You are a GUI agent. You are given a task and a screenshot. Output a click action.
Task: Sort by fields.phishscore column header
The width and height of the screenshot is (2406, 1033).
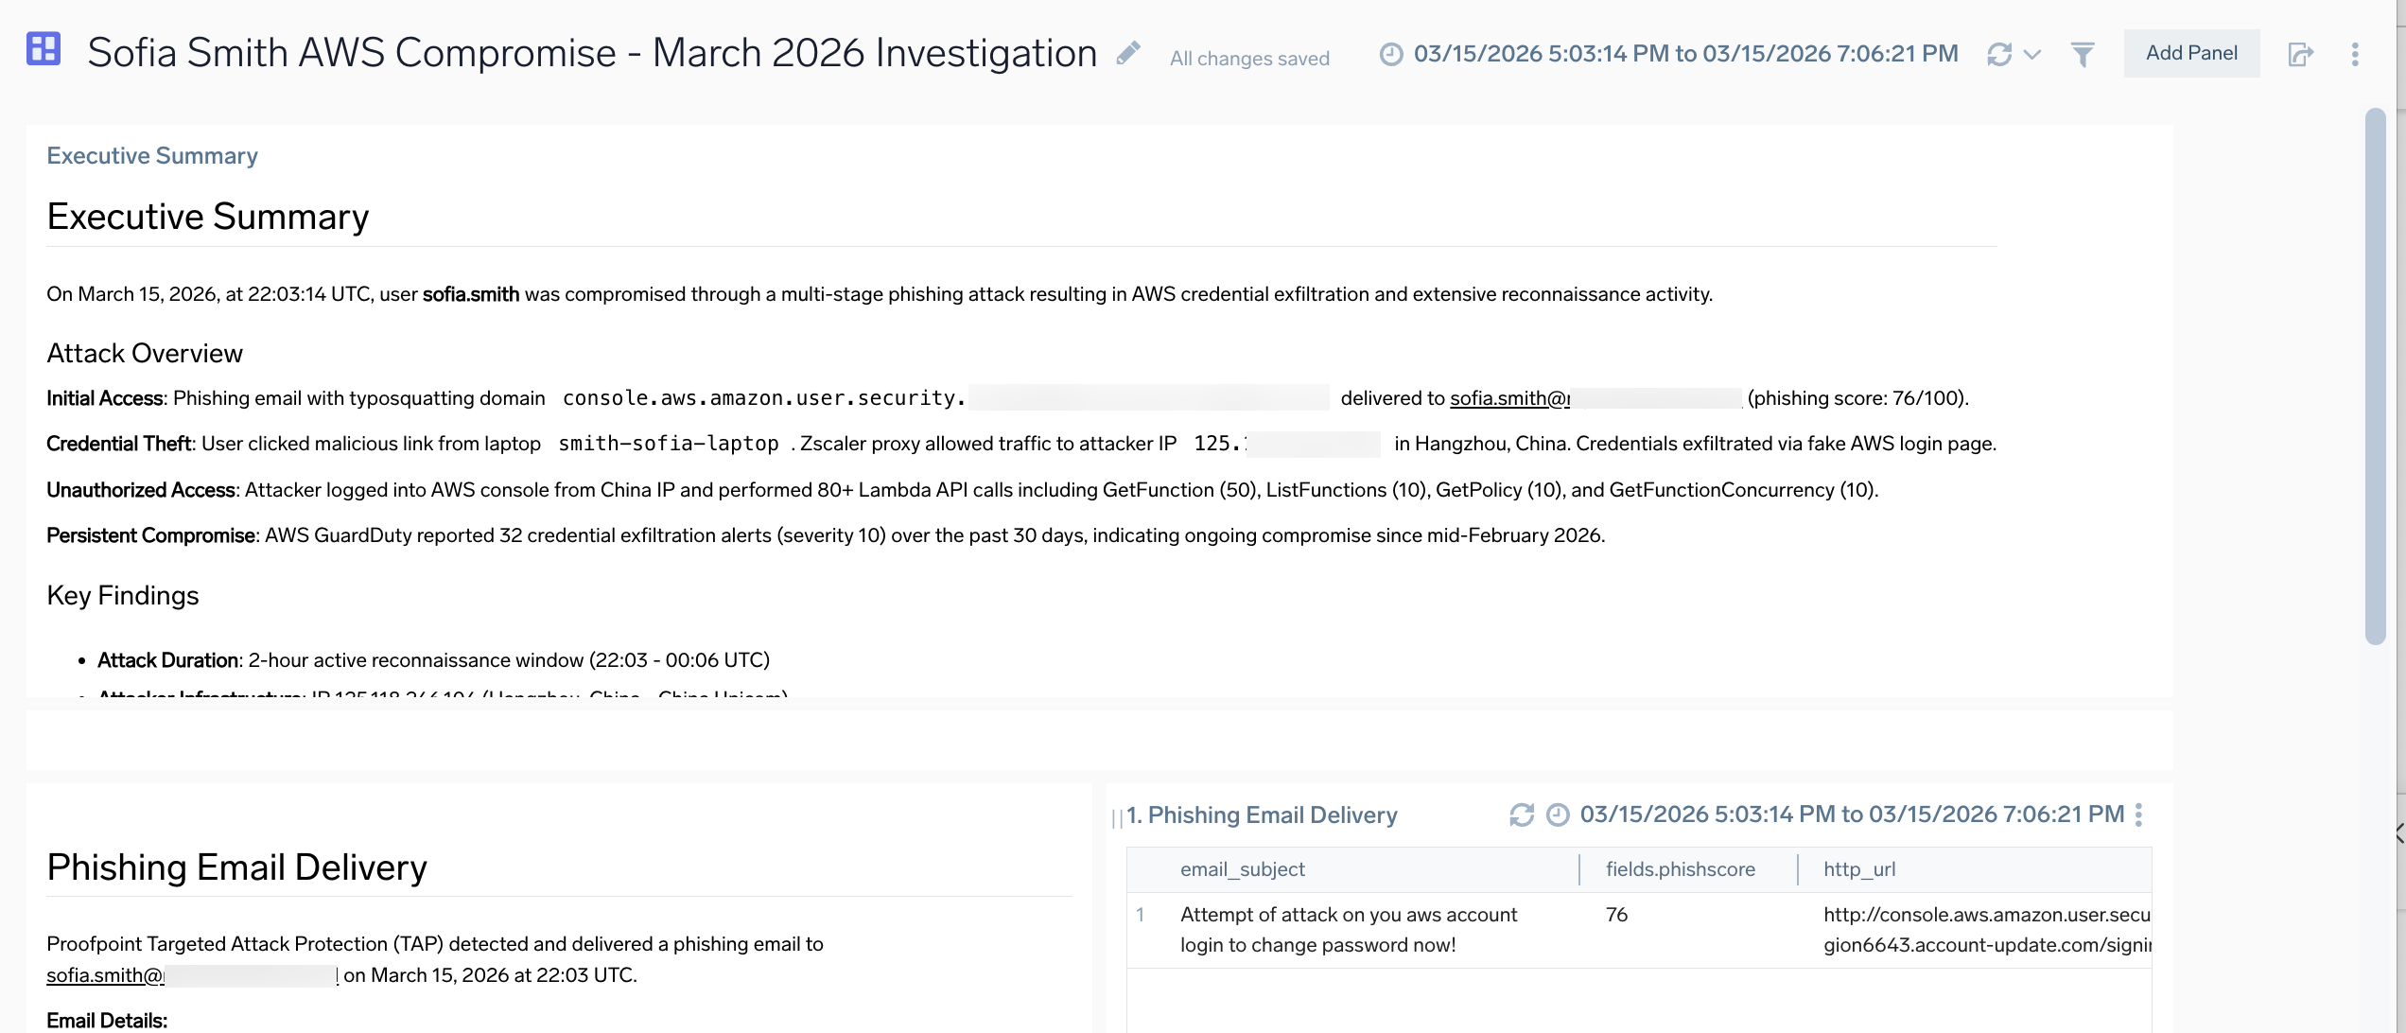[x=1680, y=869]
